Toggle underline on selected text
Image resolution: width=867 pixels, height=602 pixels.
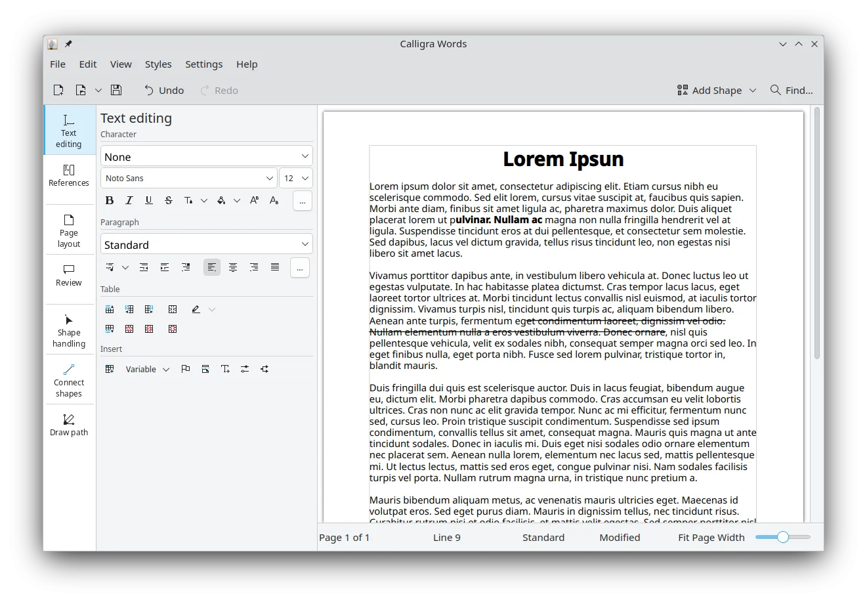149,200
